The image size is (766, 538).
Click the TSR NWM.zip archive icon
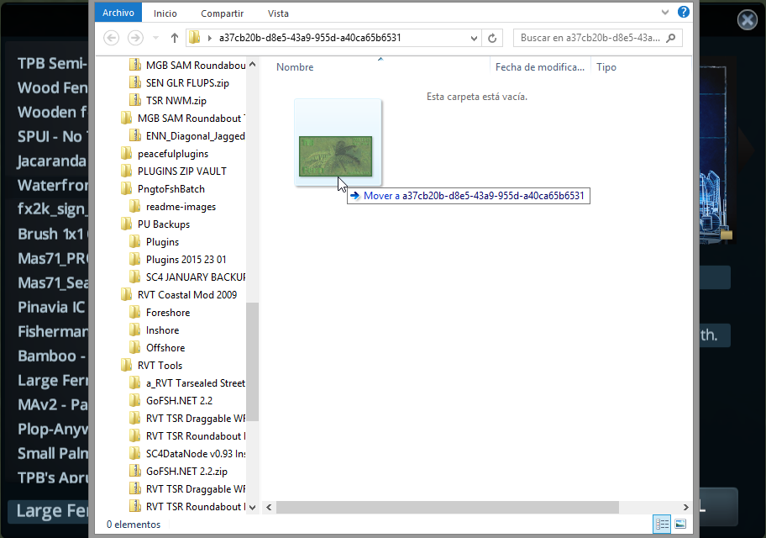tap(135, 100)
